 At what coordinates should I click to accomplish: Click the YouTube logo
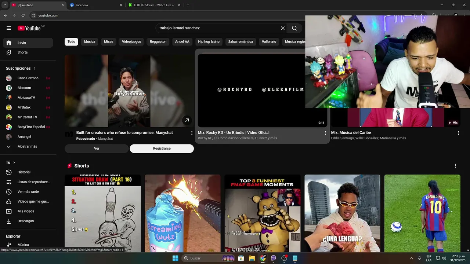tap(29, 28)
